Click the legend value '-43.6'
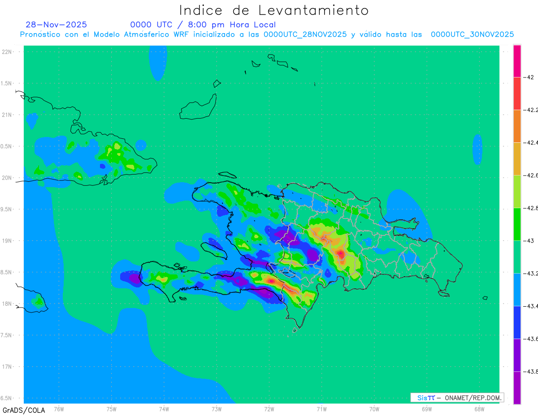The width and height of the screenshot is (538, 415). [x=531, y=339]
